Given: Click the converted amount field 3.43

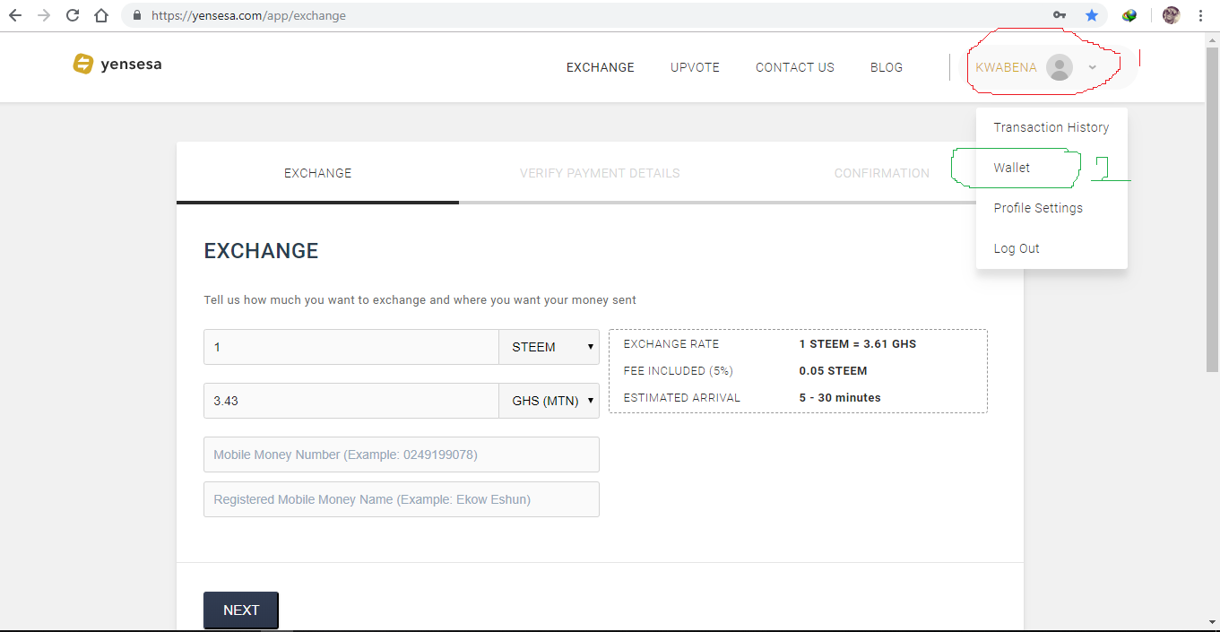Looking at the screenshot, I should point(351,401).
